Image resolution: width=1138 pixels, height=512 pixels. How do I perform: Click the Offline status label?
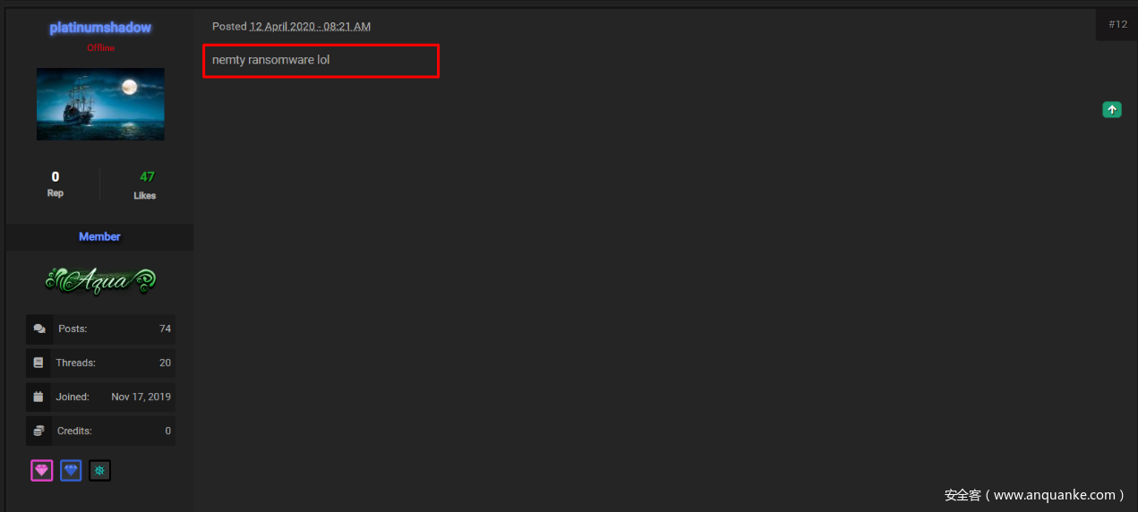tap(100, 48)
